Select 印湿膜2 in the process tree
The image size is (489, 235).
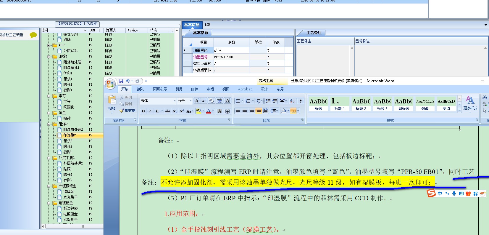[70, 135]
